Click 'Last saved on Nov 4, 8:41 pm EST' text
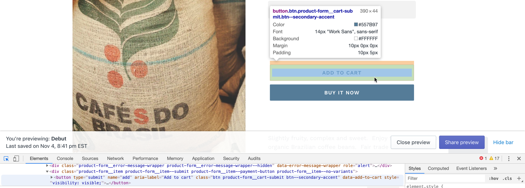This screenshot has height=188, width=525. coord(47,146)
